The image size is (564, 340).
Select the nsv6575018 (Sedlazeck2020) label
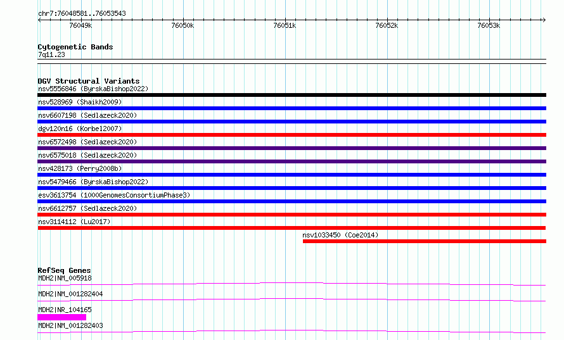pyautogui.click(x=87, y=155)
